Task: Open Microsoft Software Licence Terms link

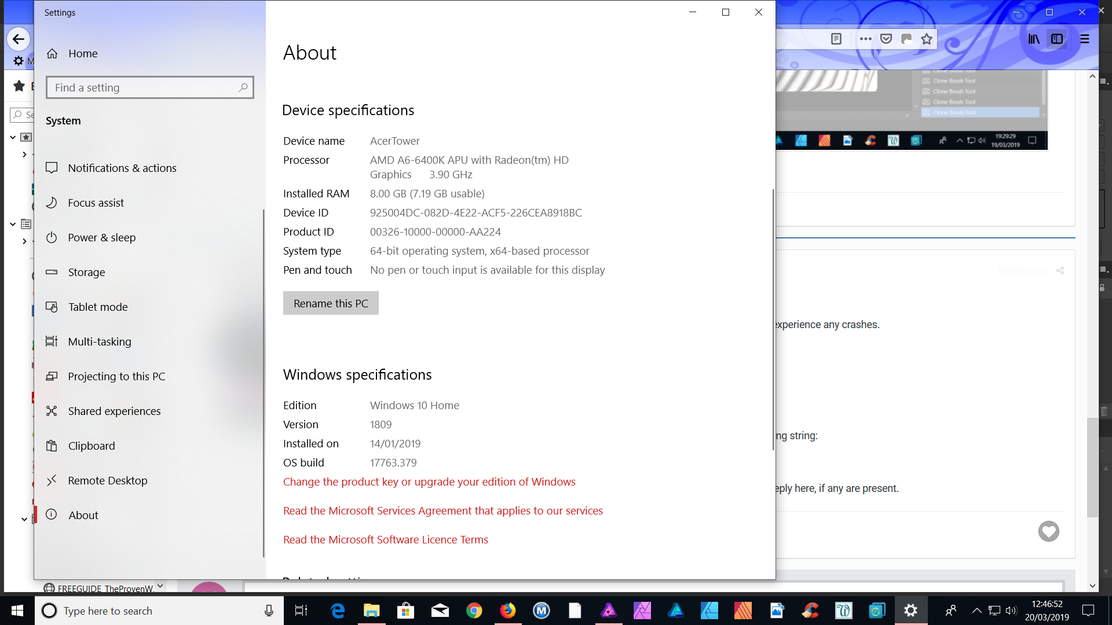Action: 386,539
